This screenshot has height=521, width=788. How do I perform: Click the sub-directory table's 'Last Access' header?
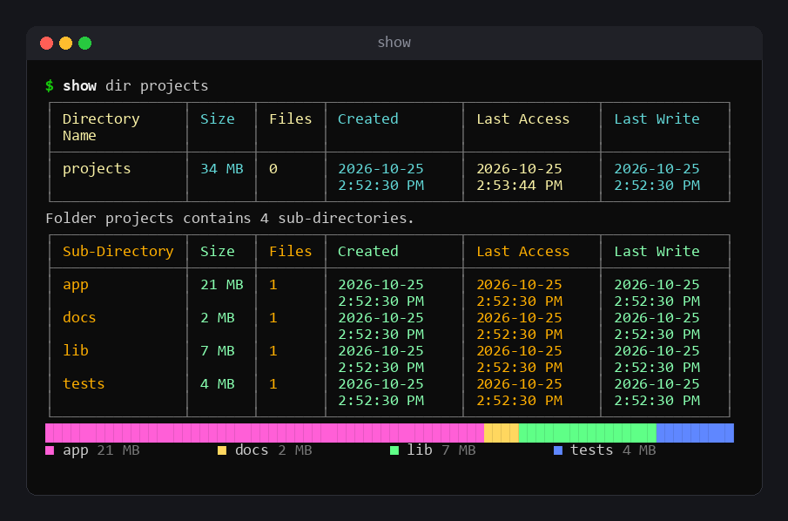click(x=522, y=252)
